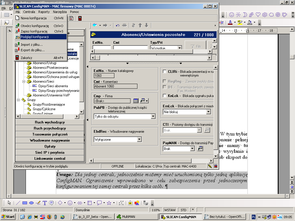
Task: Click the Windows Start button
Action: (8, 217)
